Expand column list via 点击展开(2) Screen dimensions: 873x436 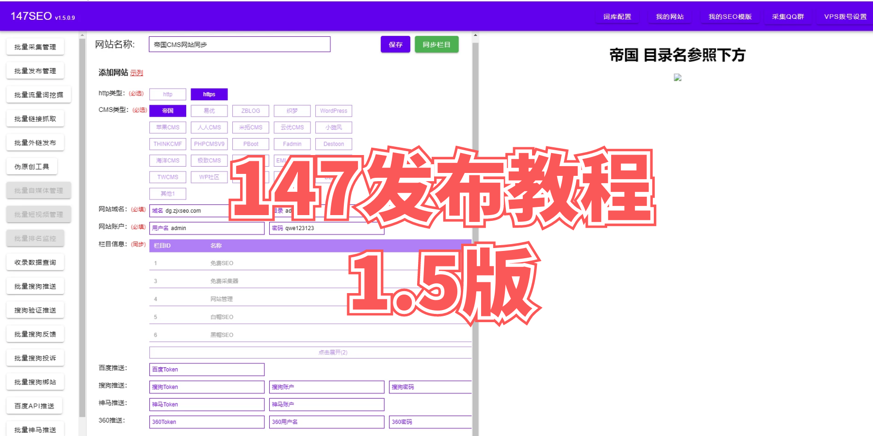click(310, 352)
